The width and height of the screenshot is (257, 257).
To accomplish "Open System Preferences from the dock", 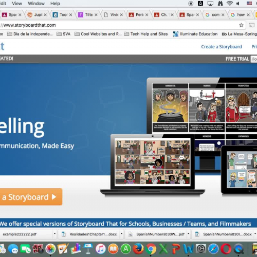I will (x=201, y=249).
